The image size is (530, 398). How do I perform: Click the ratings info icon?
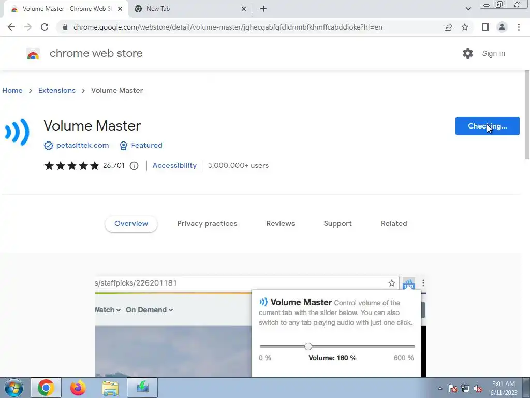tap(134, 166)
